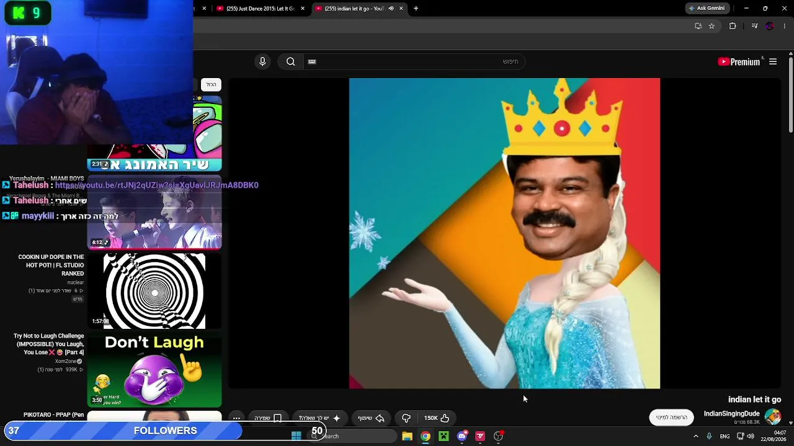
Task: Like the video with 150K likes
Action: (x=437, y=418)
